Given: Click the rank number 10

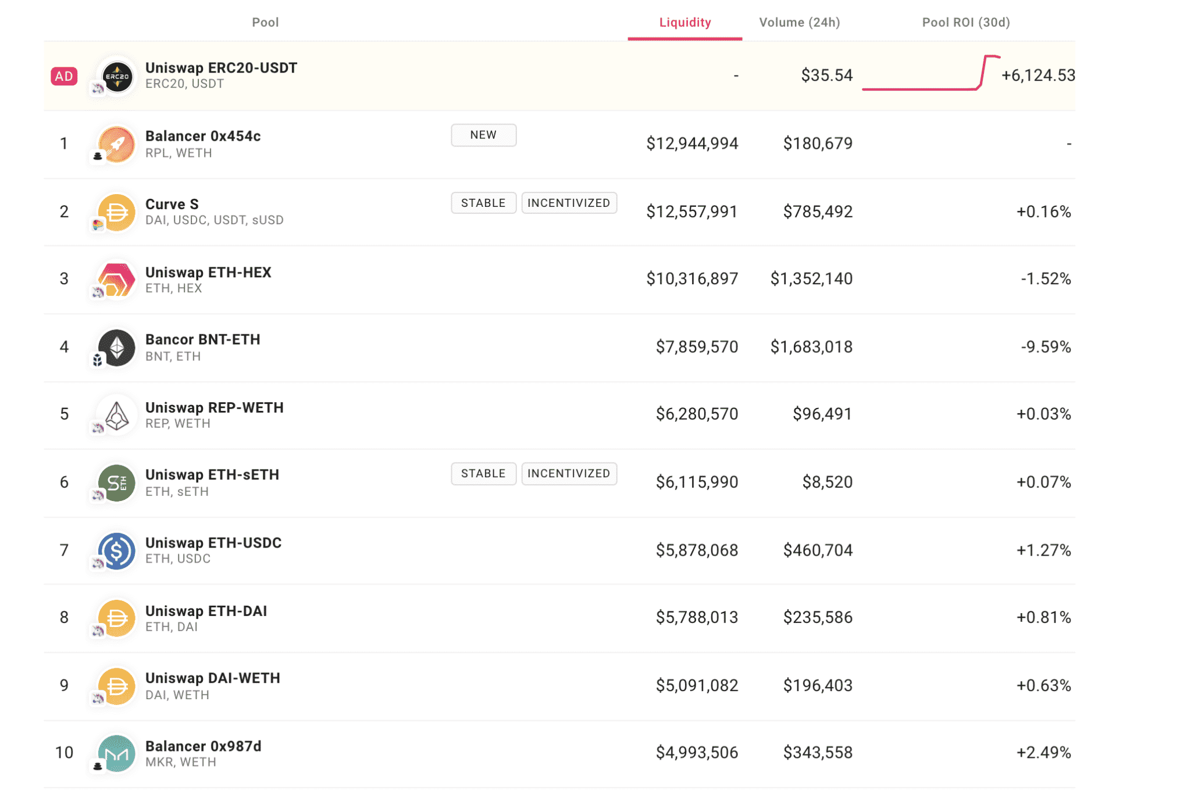Looking at the screenshot, I should 64,753.
